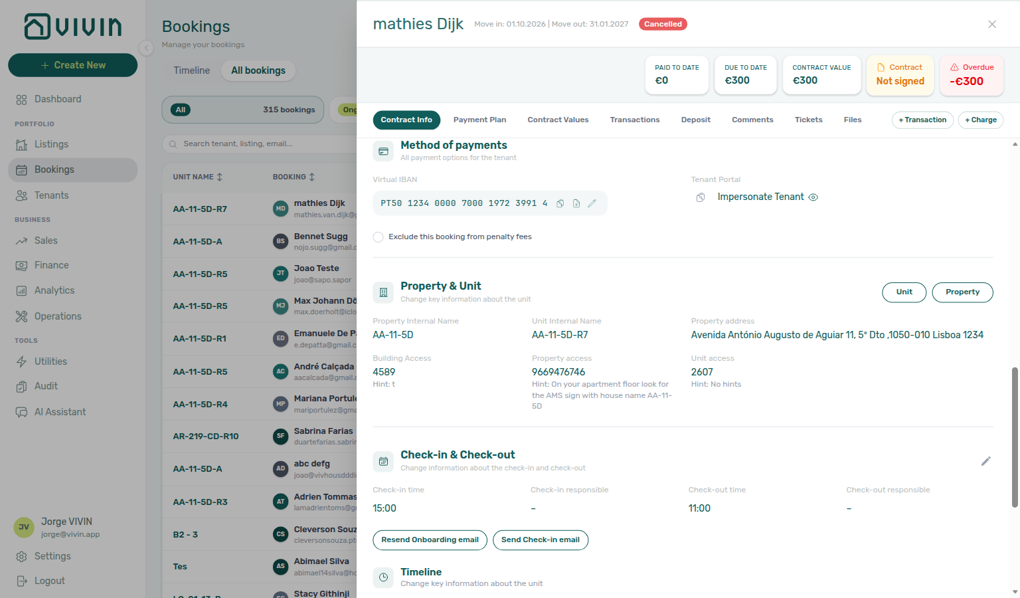The image size is (1020, 598).
Task: Select the All bookings view
Action: tap(258, 70)
